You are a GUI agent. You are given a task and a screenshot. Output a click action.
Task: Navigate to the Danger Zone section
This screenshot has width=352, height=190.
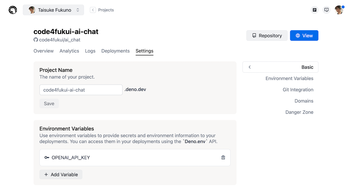click(299, 112)
